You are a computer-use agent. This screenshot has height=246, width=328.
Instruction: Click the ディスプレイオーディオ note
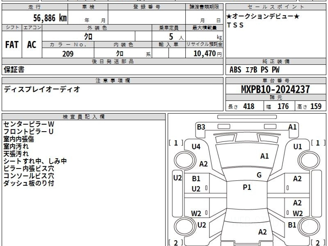pyautogui.click(x=42, y=89)
